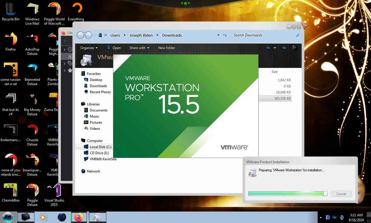This screenshot has height=223, width=371.
Task: Click the magnifier icon in Search Downloads
Action: (297, 35)
